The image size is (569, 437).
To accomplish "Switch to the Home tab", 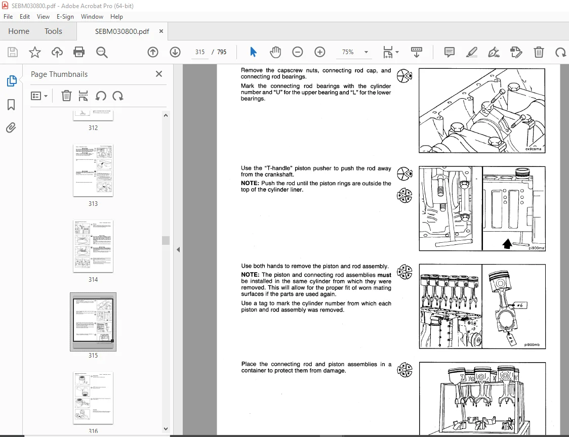I will [19, 31].
